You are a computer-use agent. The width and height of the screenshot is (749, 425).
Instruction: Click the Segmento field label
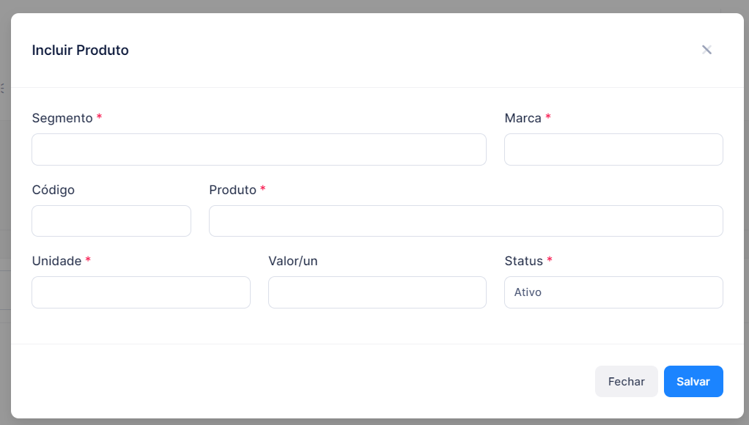coord(62,118)
